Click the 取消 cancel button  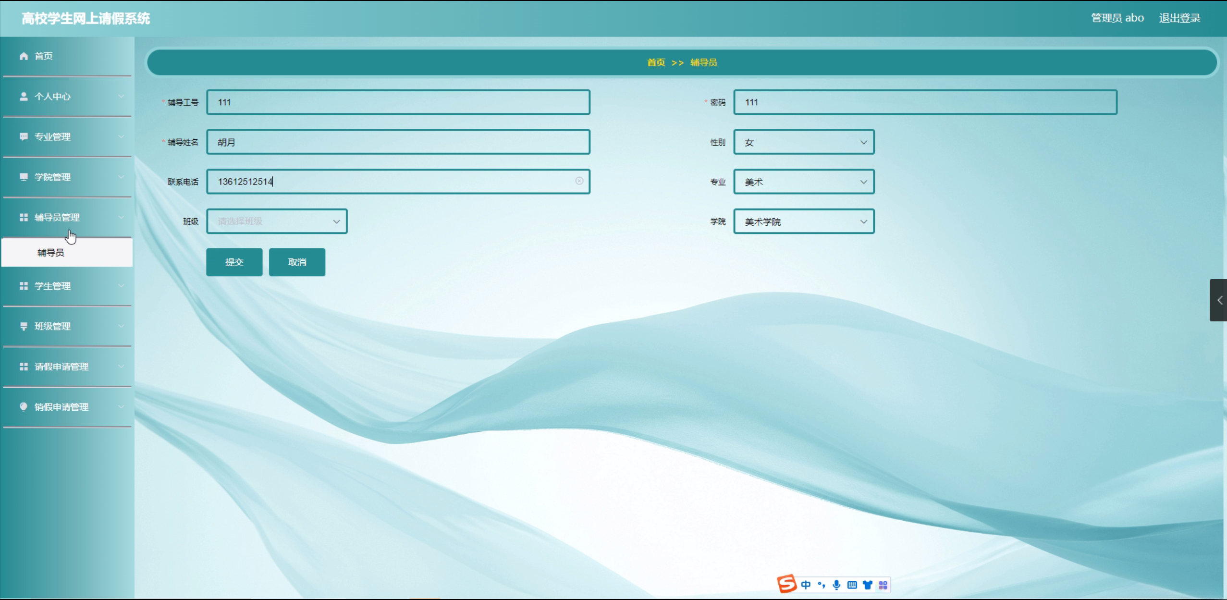pyautogui.click(x=297, y=262)
